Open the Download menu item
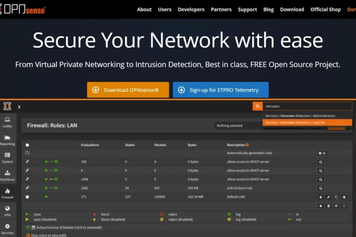Viewport: 356px width, 237px height. (292, 10)
